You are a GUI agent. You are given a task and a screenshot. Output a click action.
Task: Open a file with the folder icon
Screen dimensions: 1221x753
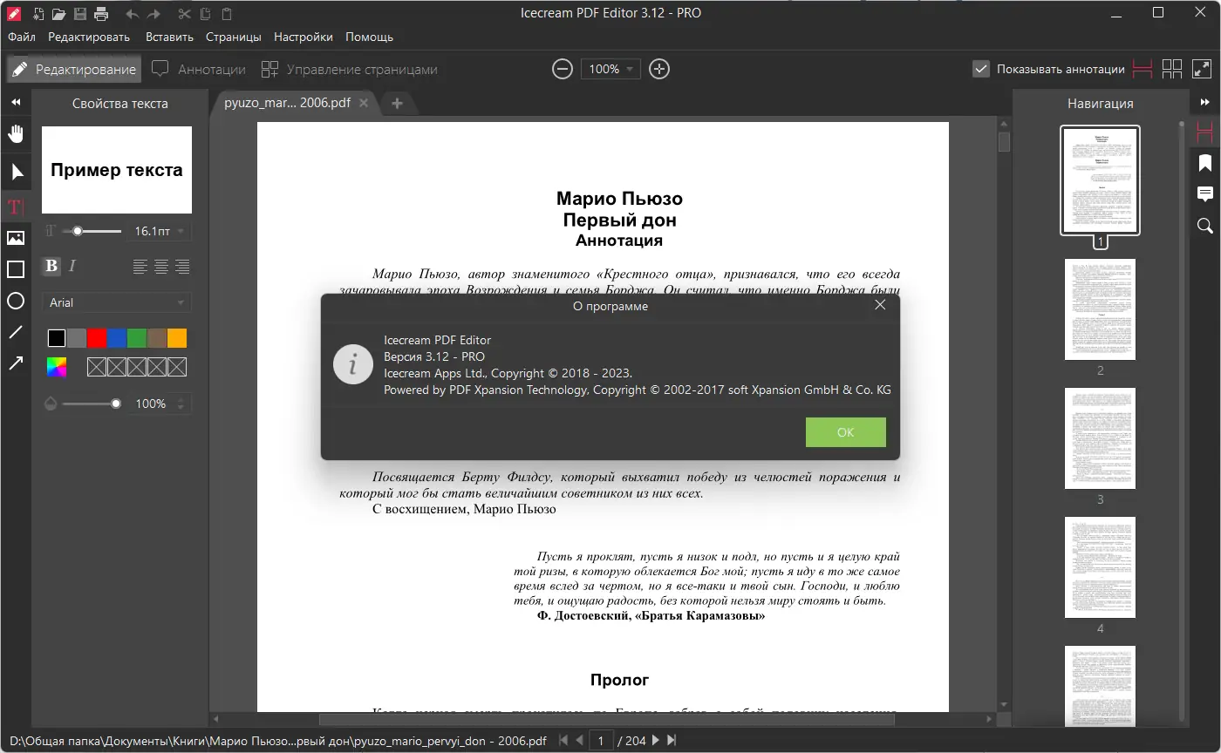[58, 13]
